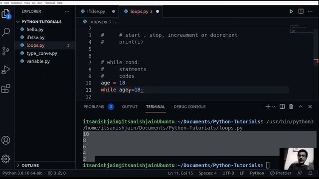Click line number 12 in gutter

tap(88, 96)
